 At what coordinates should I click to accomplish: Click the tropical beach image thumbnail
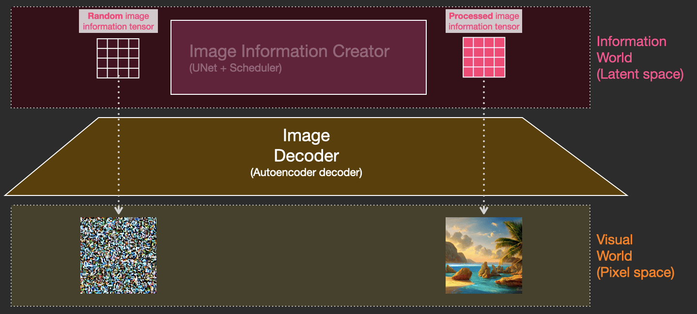(483, 255)
